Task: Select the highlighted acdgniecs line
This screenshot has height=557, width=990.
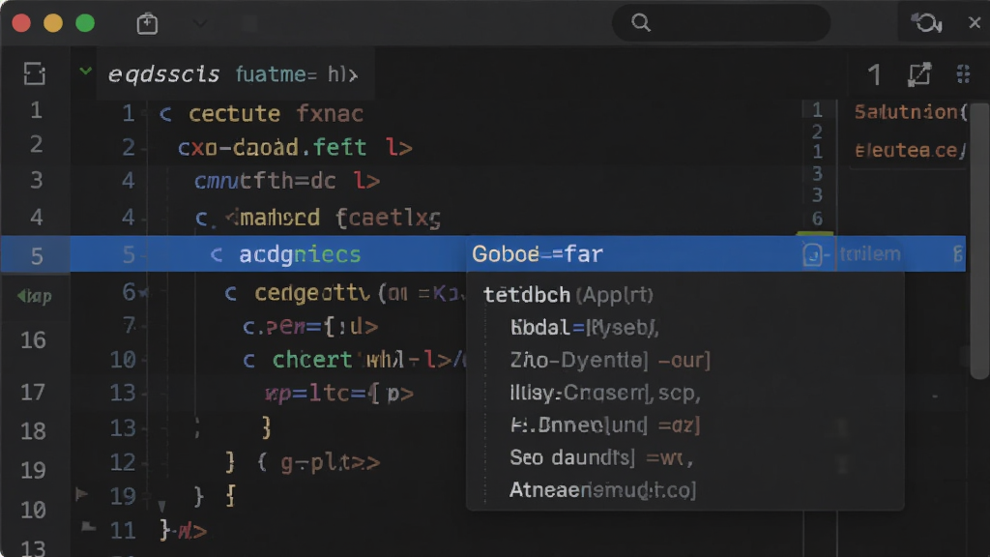Action: [300, 254]
